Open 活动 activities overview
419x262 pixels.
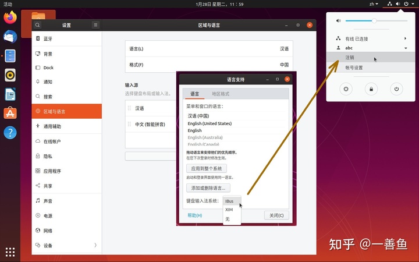tap(8, 4)
